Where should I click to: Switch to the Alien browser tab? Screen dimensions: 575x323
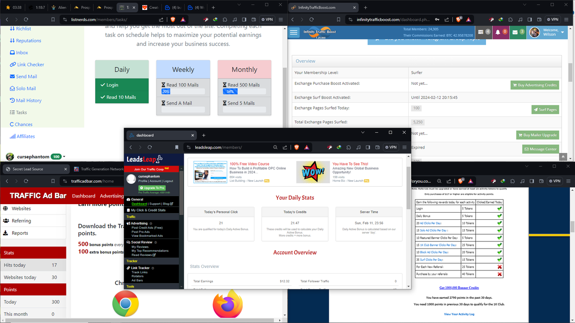coord(59,8)
